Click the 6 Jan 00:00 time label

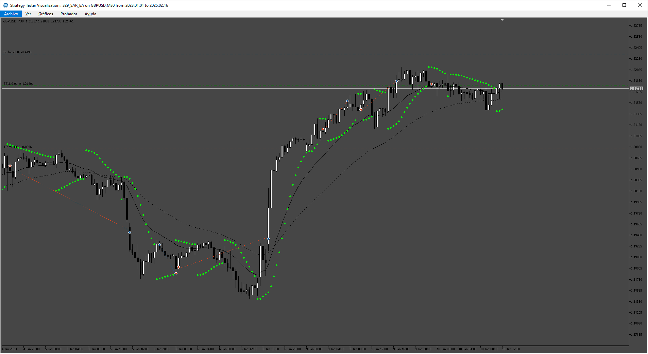(184, 349)
